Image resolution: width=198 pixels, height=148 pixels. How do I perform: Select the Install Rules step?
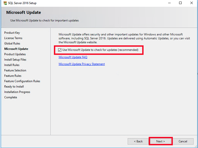[x=12, y=65]
